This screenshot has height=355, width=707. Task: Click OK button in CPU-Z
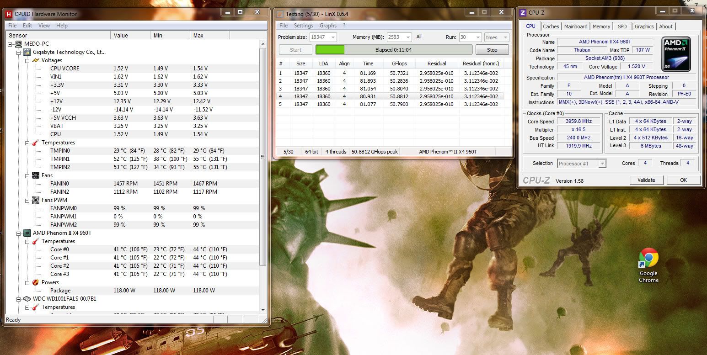tap(683, 180)
